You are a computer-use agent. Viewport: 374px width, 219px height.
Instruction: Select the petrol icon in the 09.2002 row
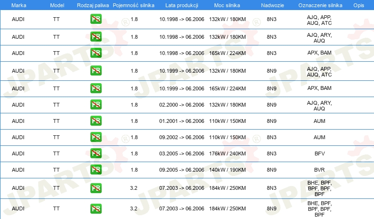(96, 137)
